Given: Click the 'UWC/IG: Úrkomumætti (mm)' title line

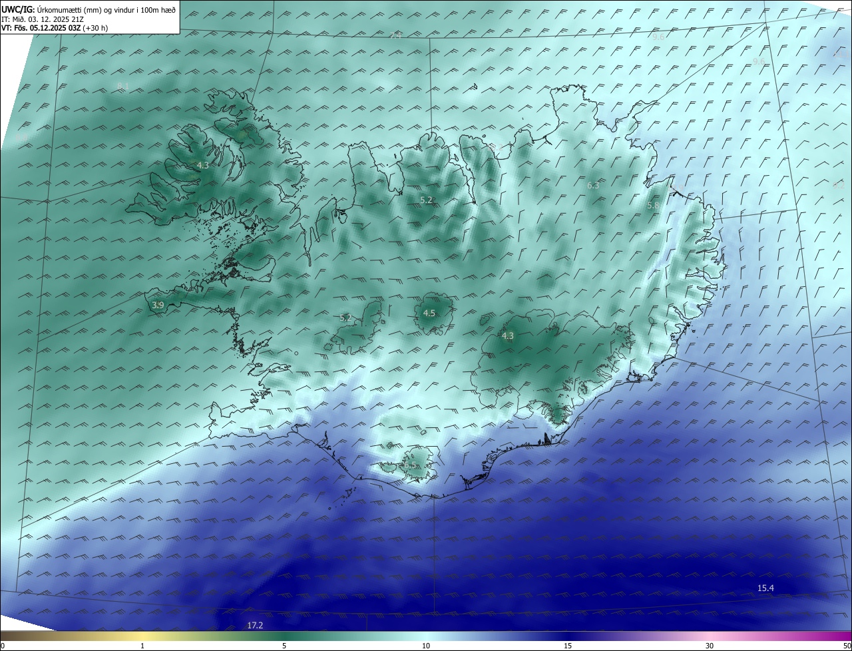Looking at the screenshot, I should point(89,10).
